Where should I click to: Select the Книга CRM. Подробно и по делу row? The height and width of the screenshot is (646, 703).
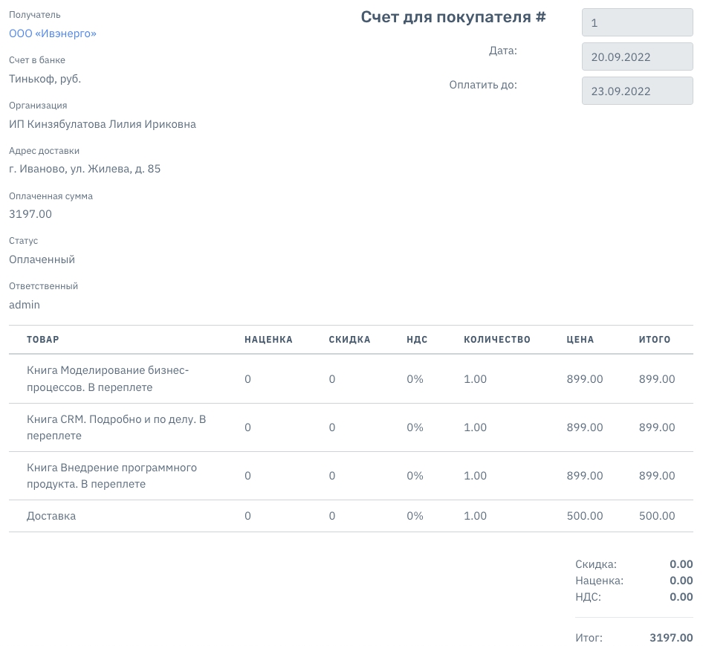point(351,427)
